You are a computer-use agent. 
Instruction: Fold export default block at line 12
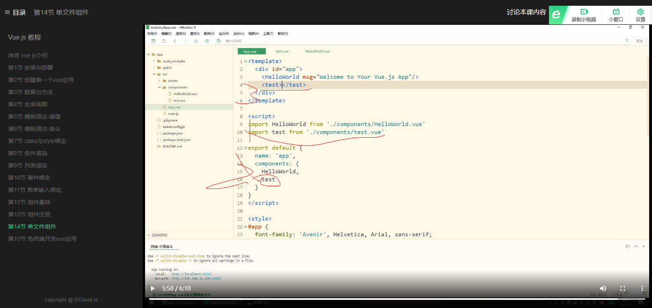pos(245,148)
